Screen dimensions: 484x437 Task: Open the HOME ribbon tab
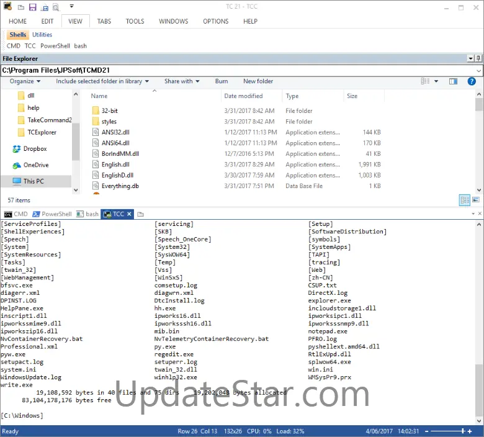17,21
